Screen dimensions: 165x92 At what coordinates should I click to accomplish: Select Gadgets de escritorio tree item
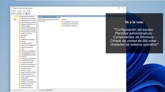(27, 80)
